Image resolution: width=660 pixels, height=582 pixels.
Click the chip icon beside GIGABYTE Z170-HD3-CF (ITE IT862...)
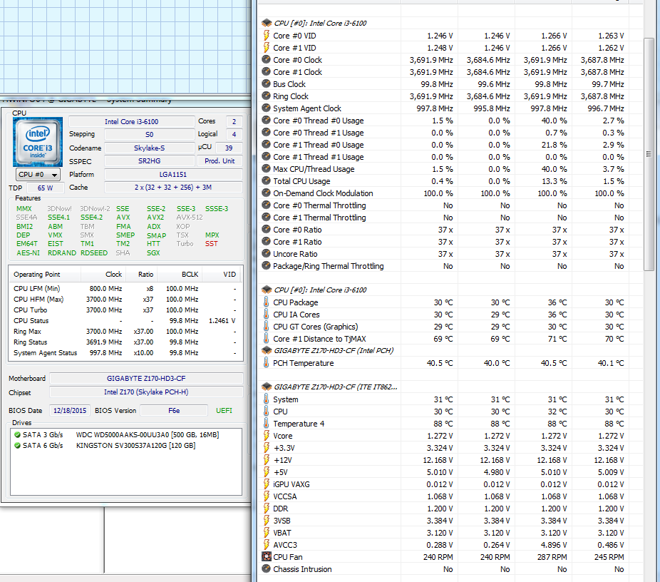click(x=266, y=387)
